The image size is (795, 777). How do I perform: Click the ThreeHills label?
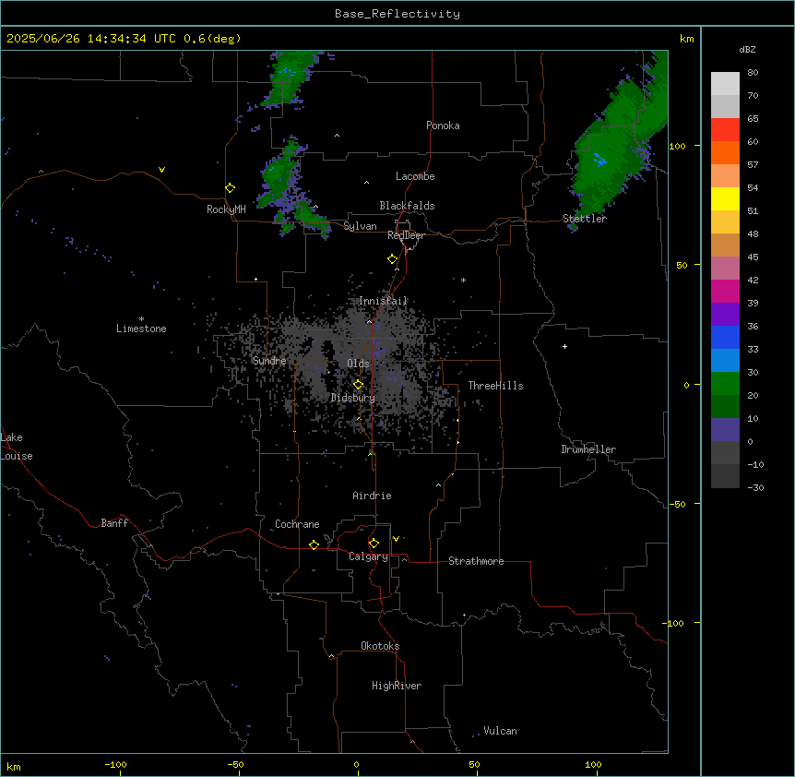(495, 386)
